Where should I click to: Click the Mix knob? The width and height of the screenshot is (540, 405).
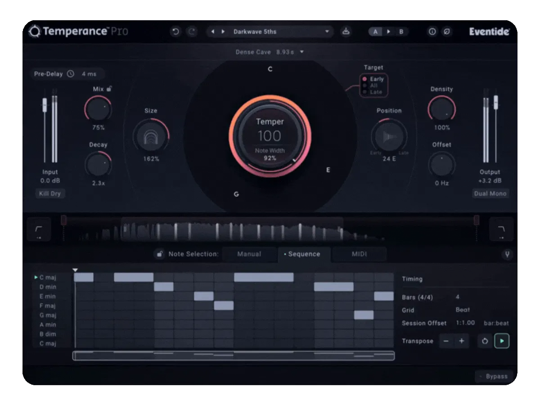[x=98, y=109]
